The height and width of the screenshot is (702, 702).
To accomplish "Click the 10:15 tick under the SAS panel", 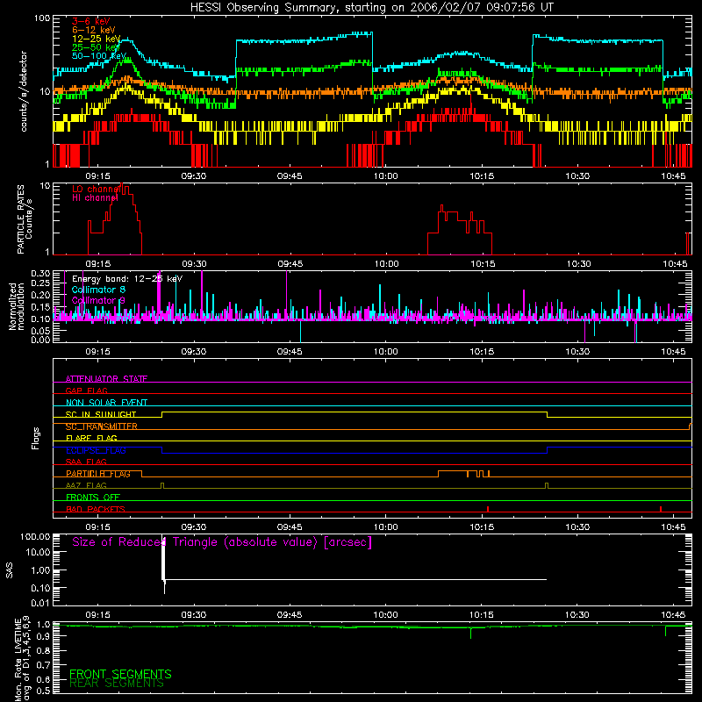I will click(x=481, y=615).
